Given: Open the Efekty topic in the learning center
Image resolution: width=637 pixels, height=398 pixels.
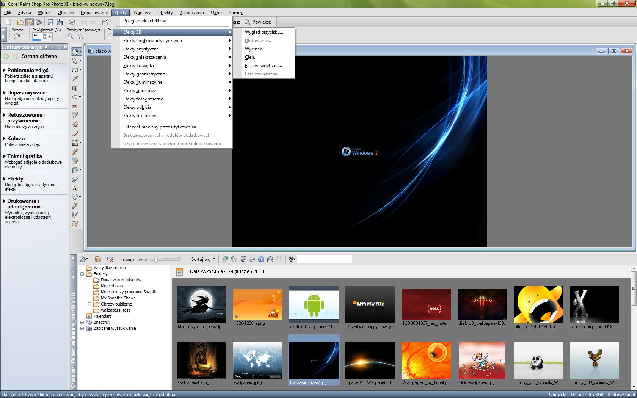Looking at the screenshot, I should (x=15, y=179).
